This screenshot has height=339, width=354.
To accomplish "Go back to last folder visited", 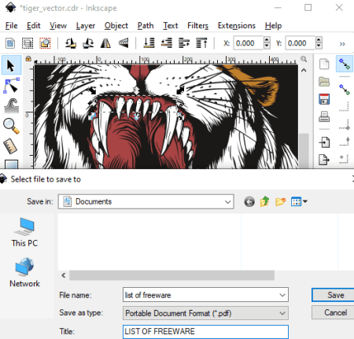I will [x=249, y=202].
